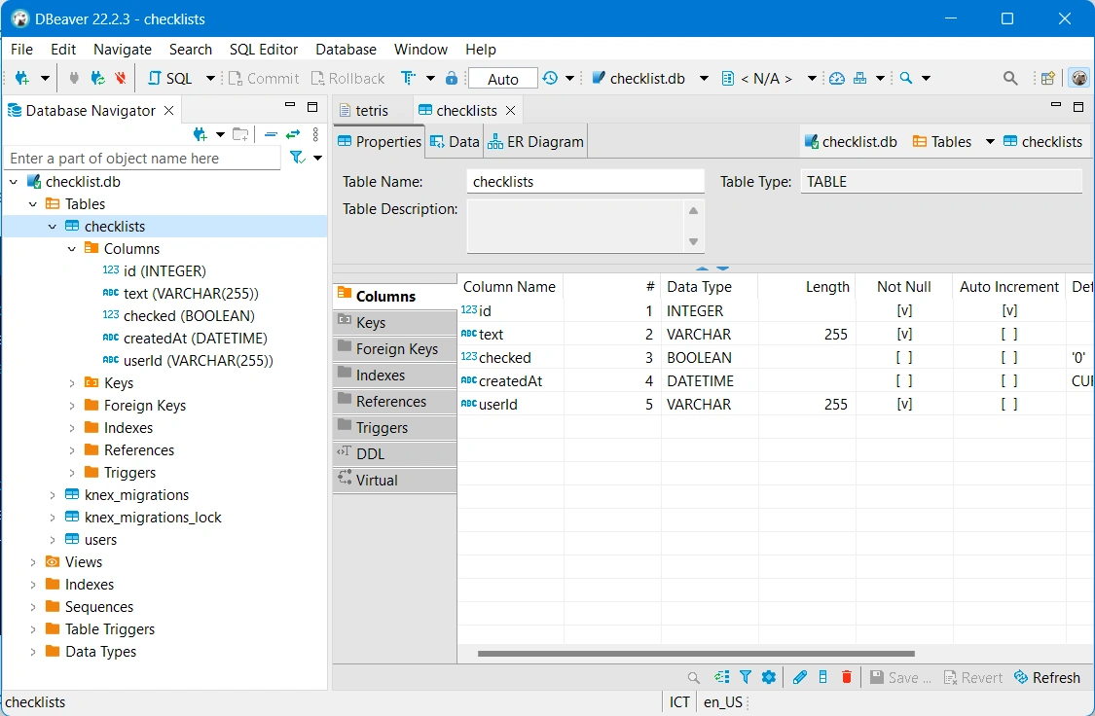
Task: Click the bottom panel filter funnel icon
Action: point(746,677)
